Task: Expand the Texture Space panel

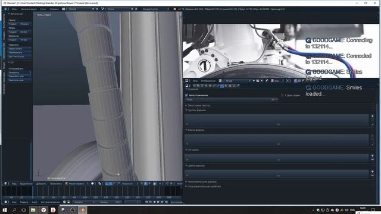Action: pyautogui.click(x=198, y=106)
